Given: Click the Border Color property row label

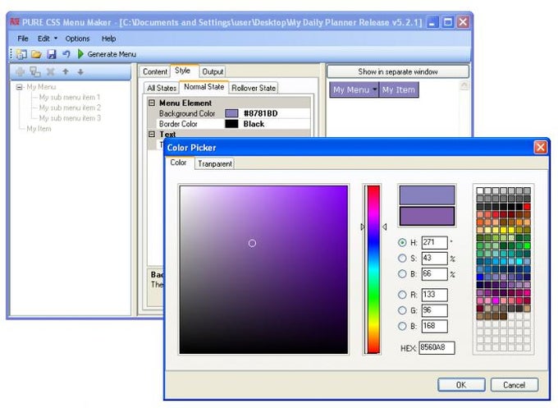Looking at the screenshot, I should 178,124.
